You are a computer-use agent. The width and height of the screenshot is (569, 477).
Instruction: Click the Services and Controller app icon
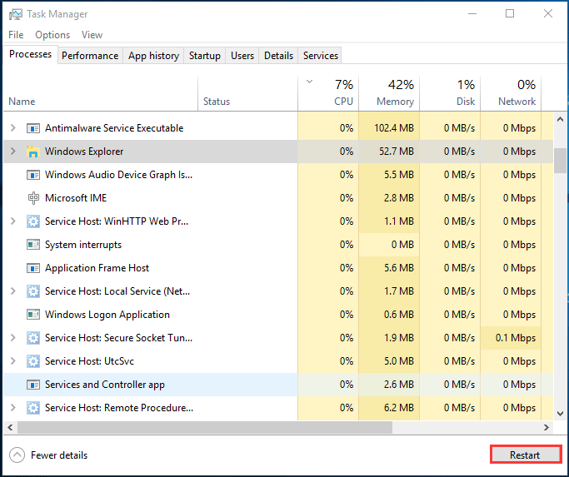pyautogui.click(x=33, y=385)
